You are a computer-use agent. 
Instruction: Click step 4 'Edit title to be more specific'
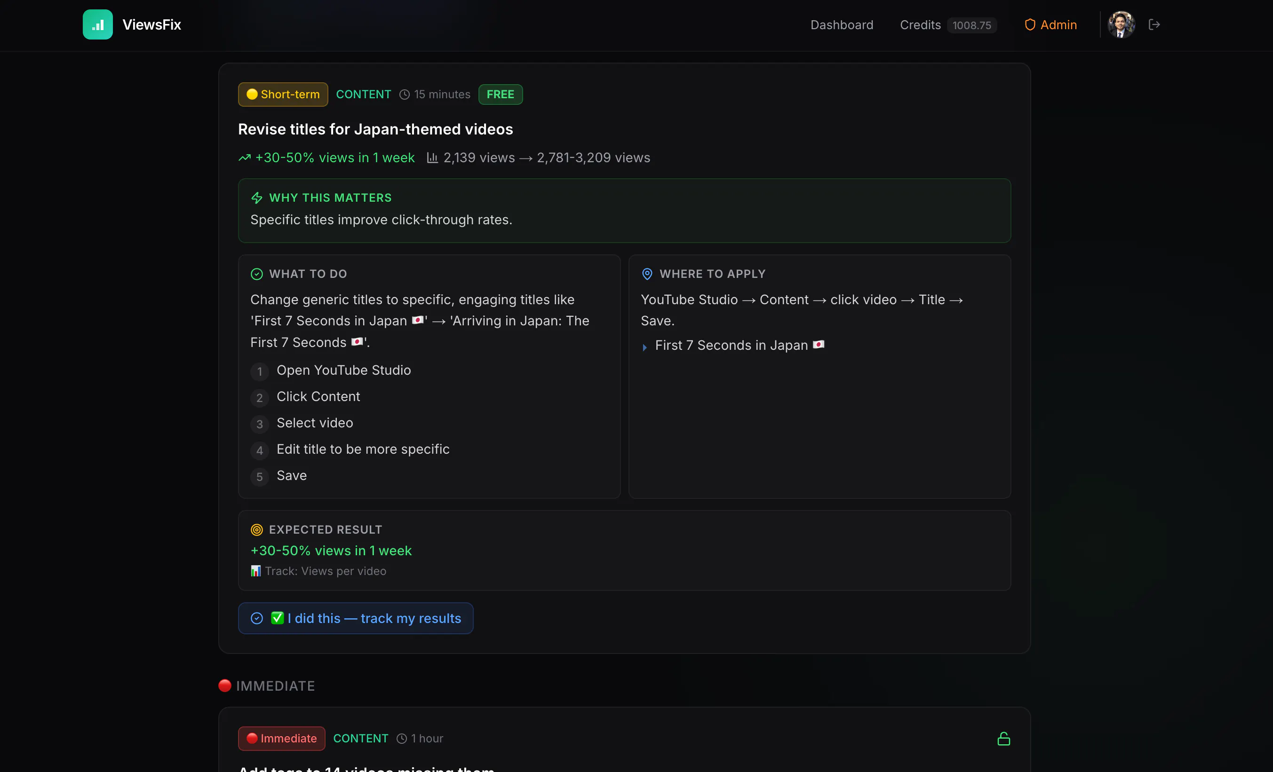pyautogui.click(x=363, y=449)
